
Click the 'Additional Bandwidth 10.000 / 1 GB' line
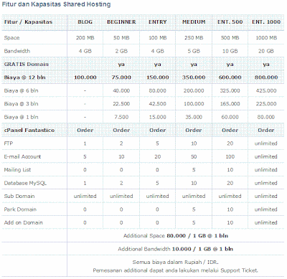coord(176,249)
